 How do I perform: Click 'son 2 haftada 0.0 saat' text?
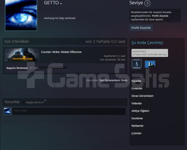[x=105, y=41]
